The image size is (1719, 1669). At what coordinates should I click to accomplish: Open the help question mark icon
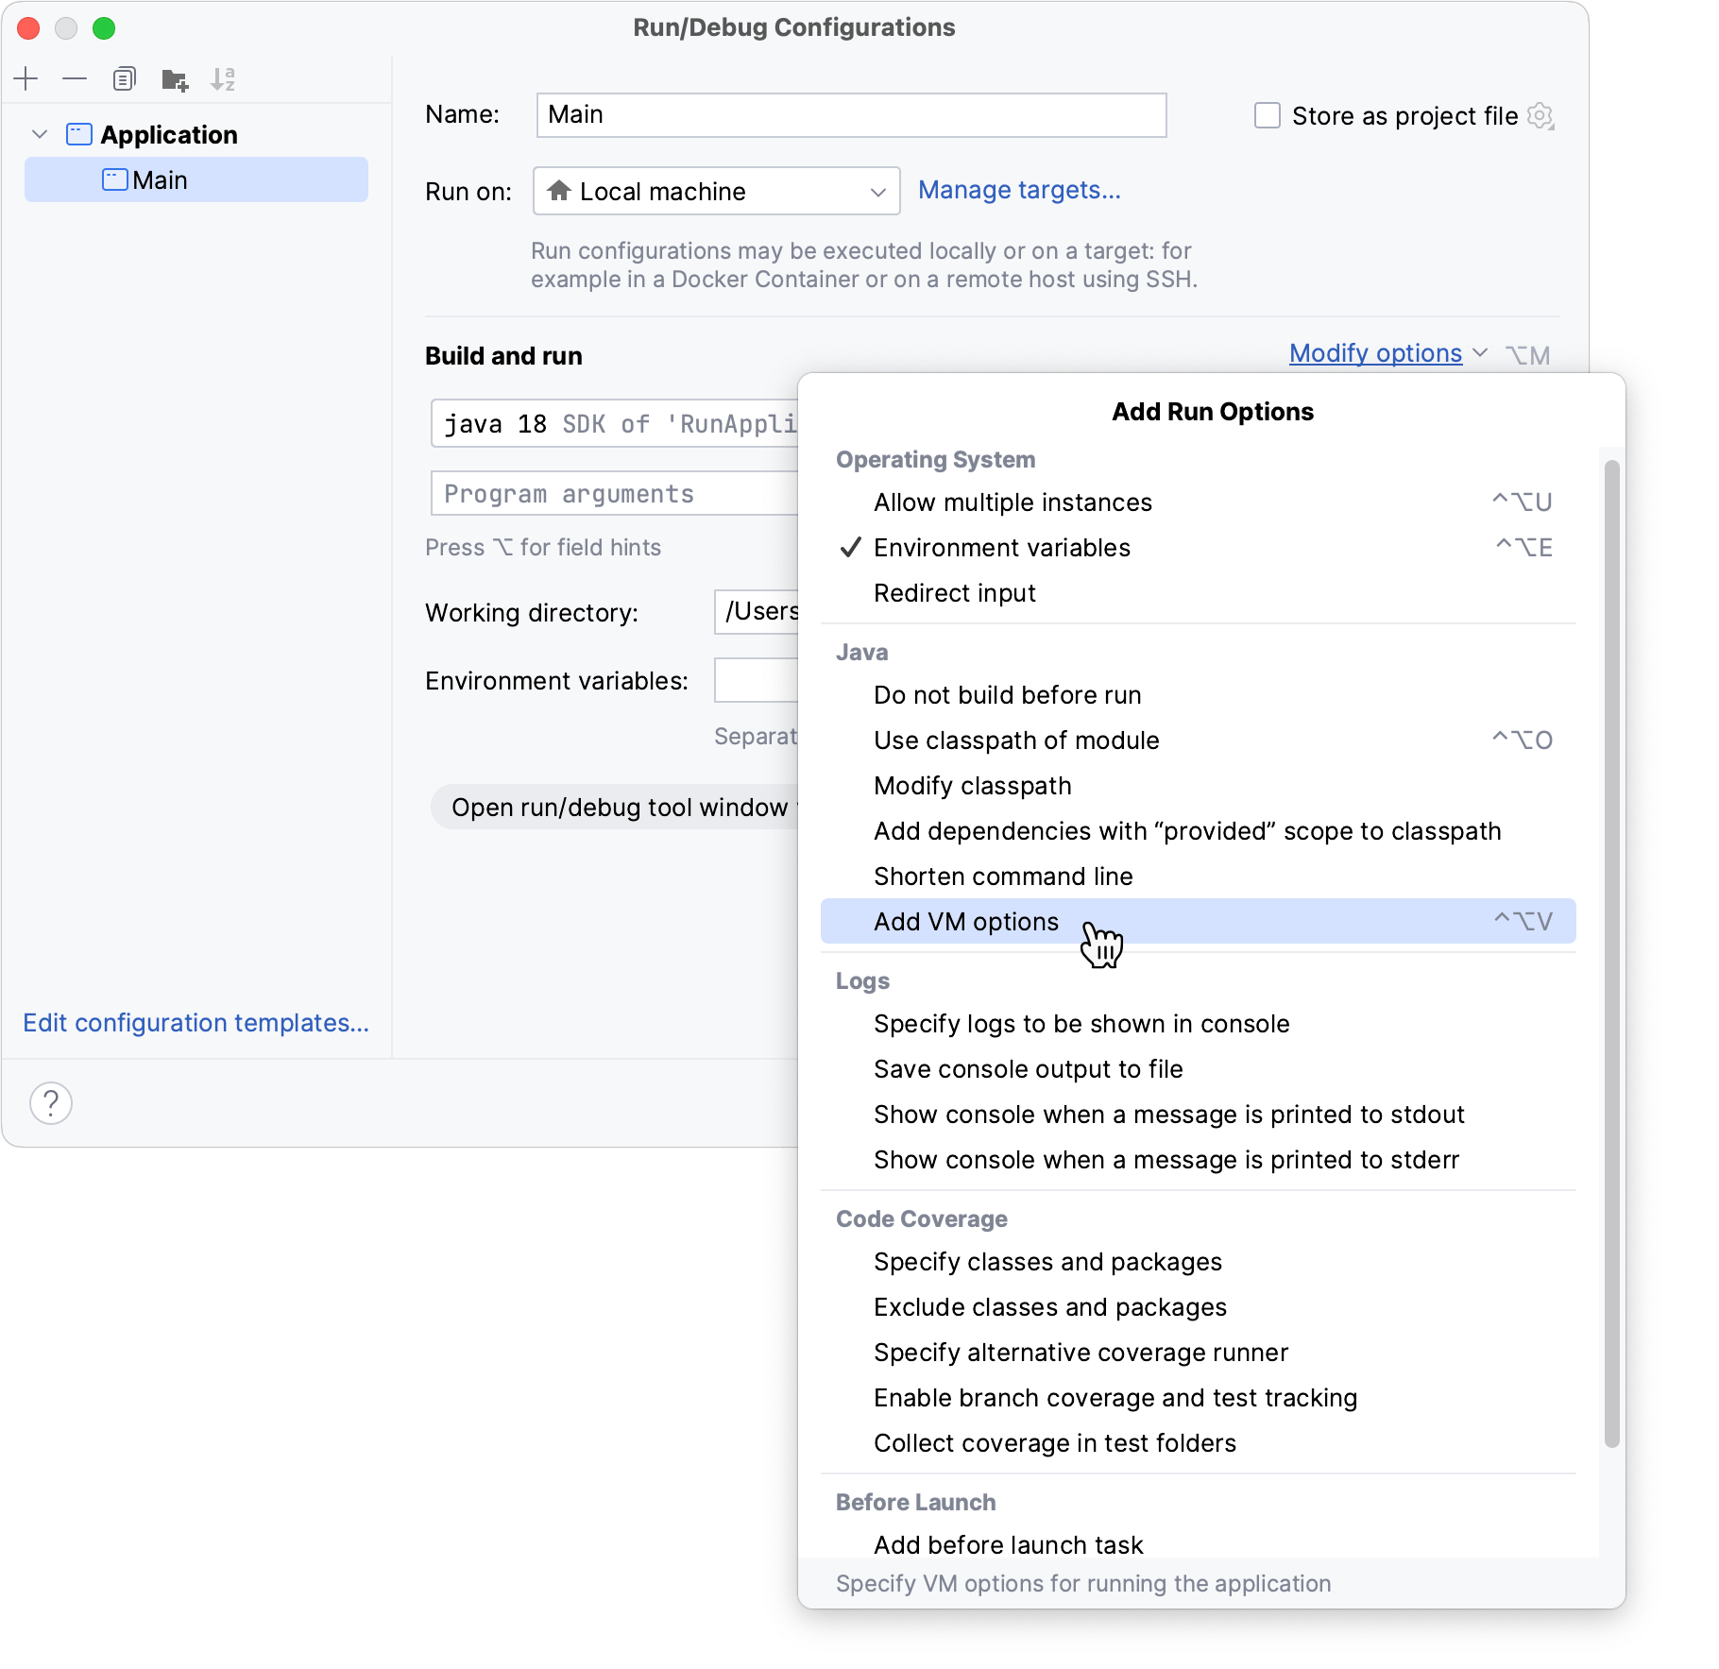point(51,1102)
